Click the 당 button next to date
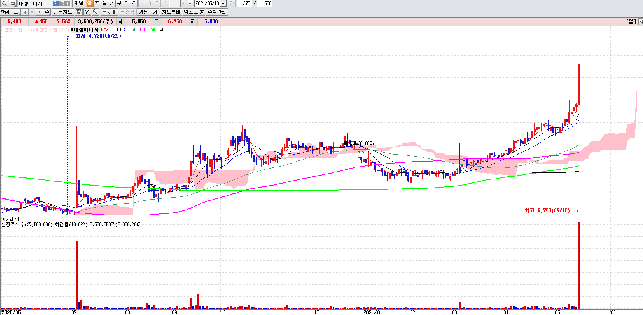Image resolution: width=643 pixels, height=315 pixels. click(x=231, y=3)
